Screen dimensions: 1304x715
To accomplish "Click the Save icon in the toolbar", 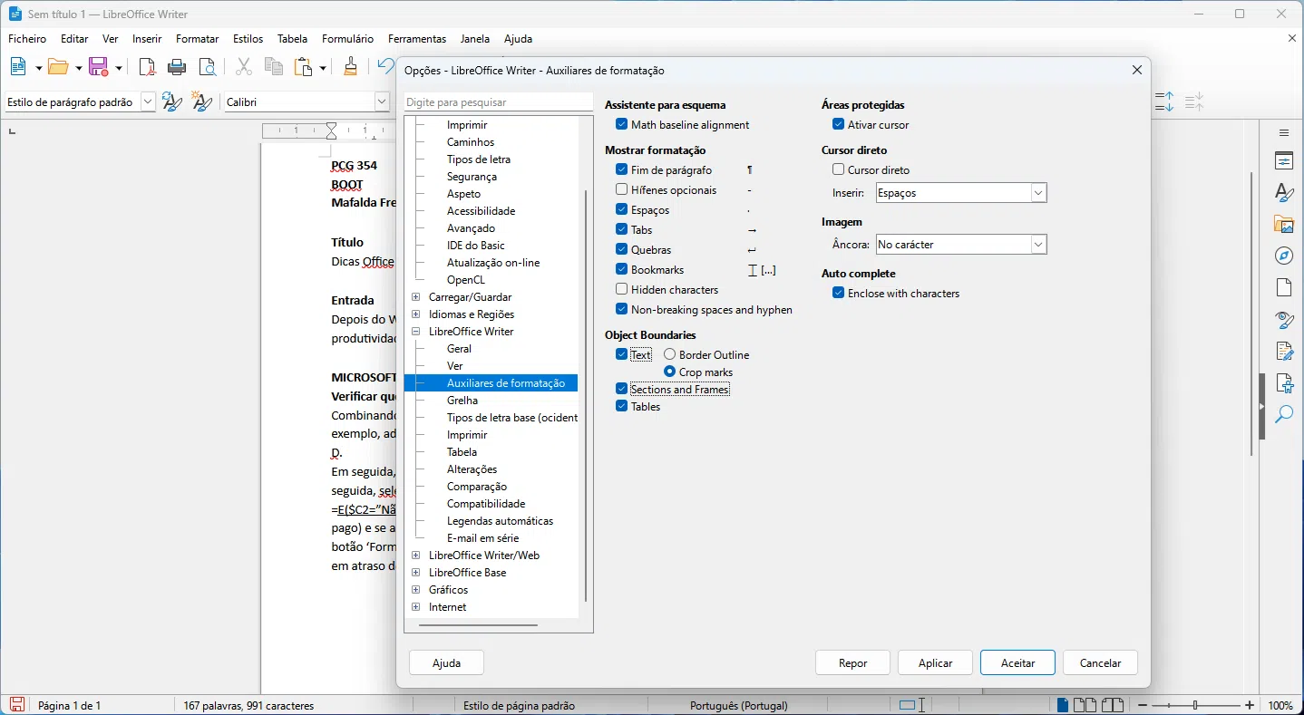I will 99,67.
